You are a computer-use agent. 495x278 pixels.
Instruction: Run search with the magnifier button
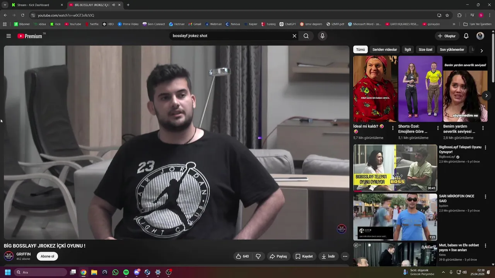pyautogui.click(x=306, y=36)
